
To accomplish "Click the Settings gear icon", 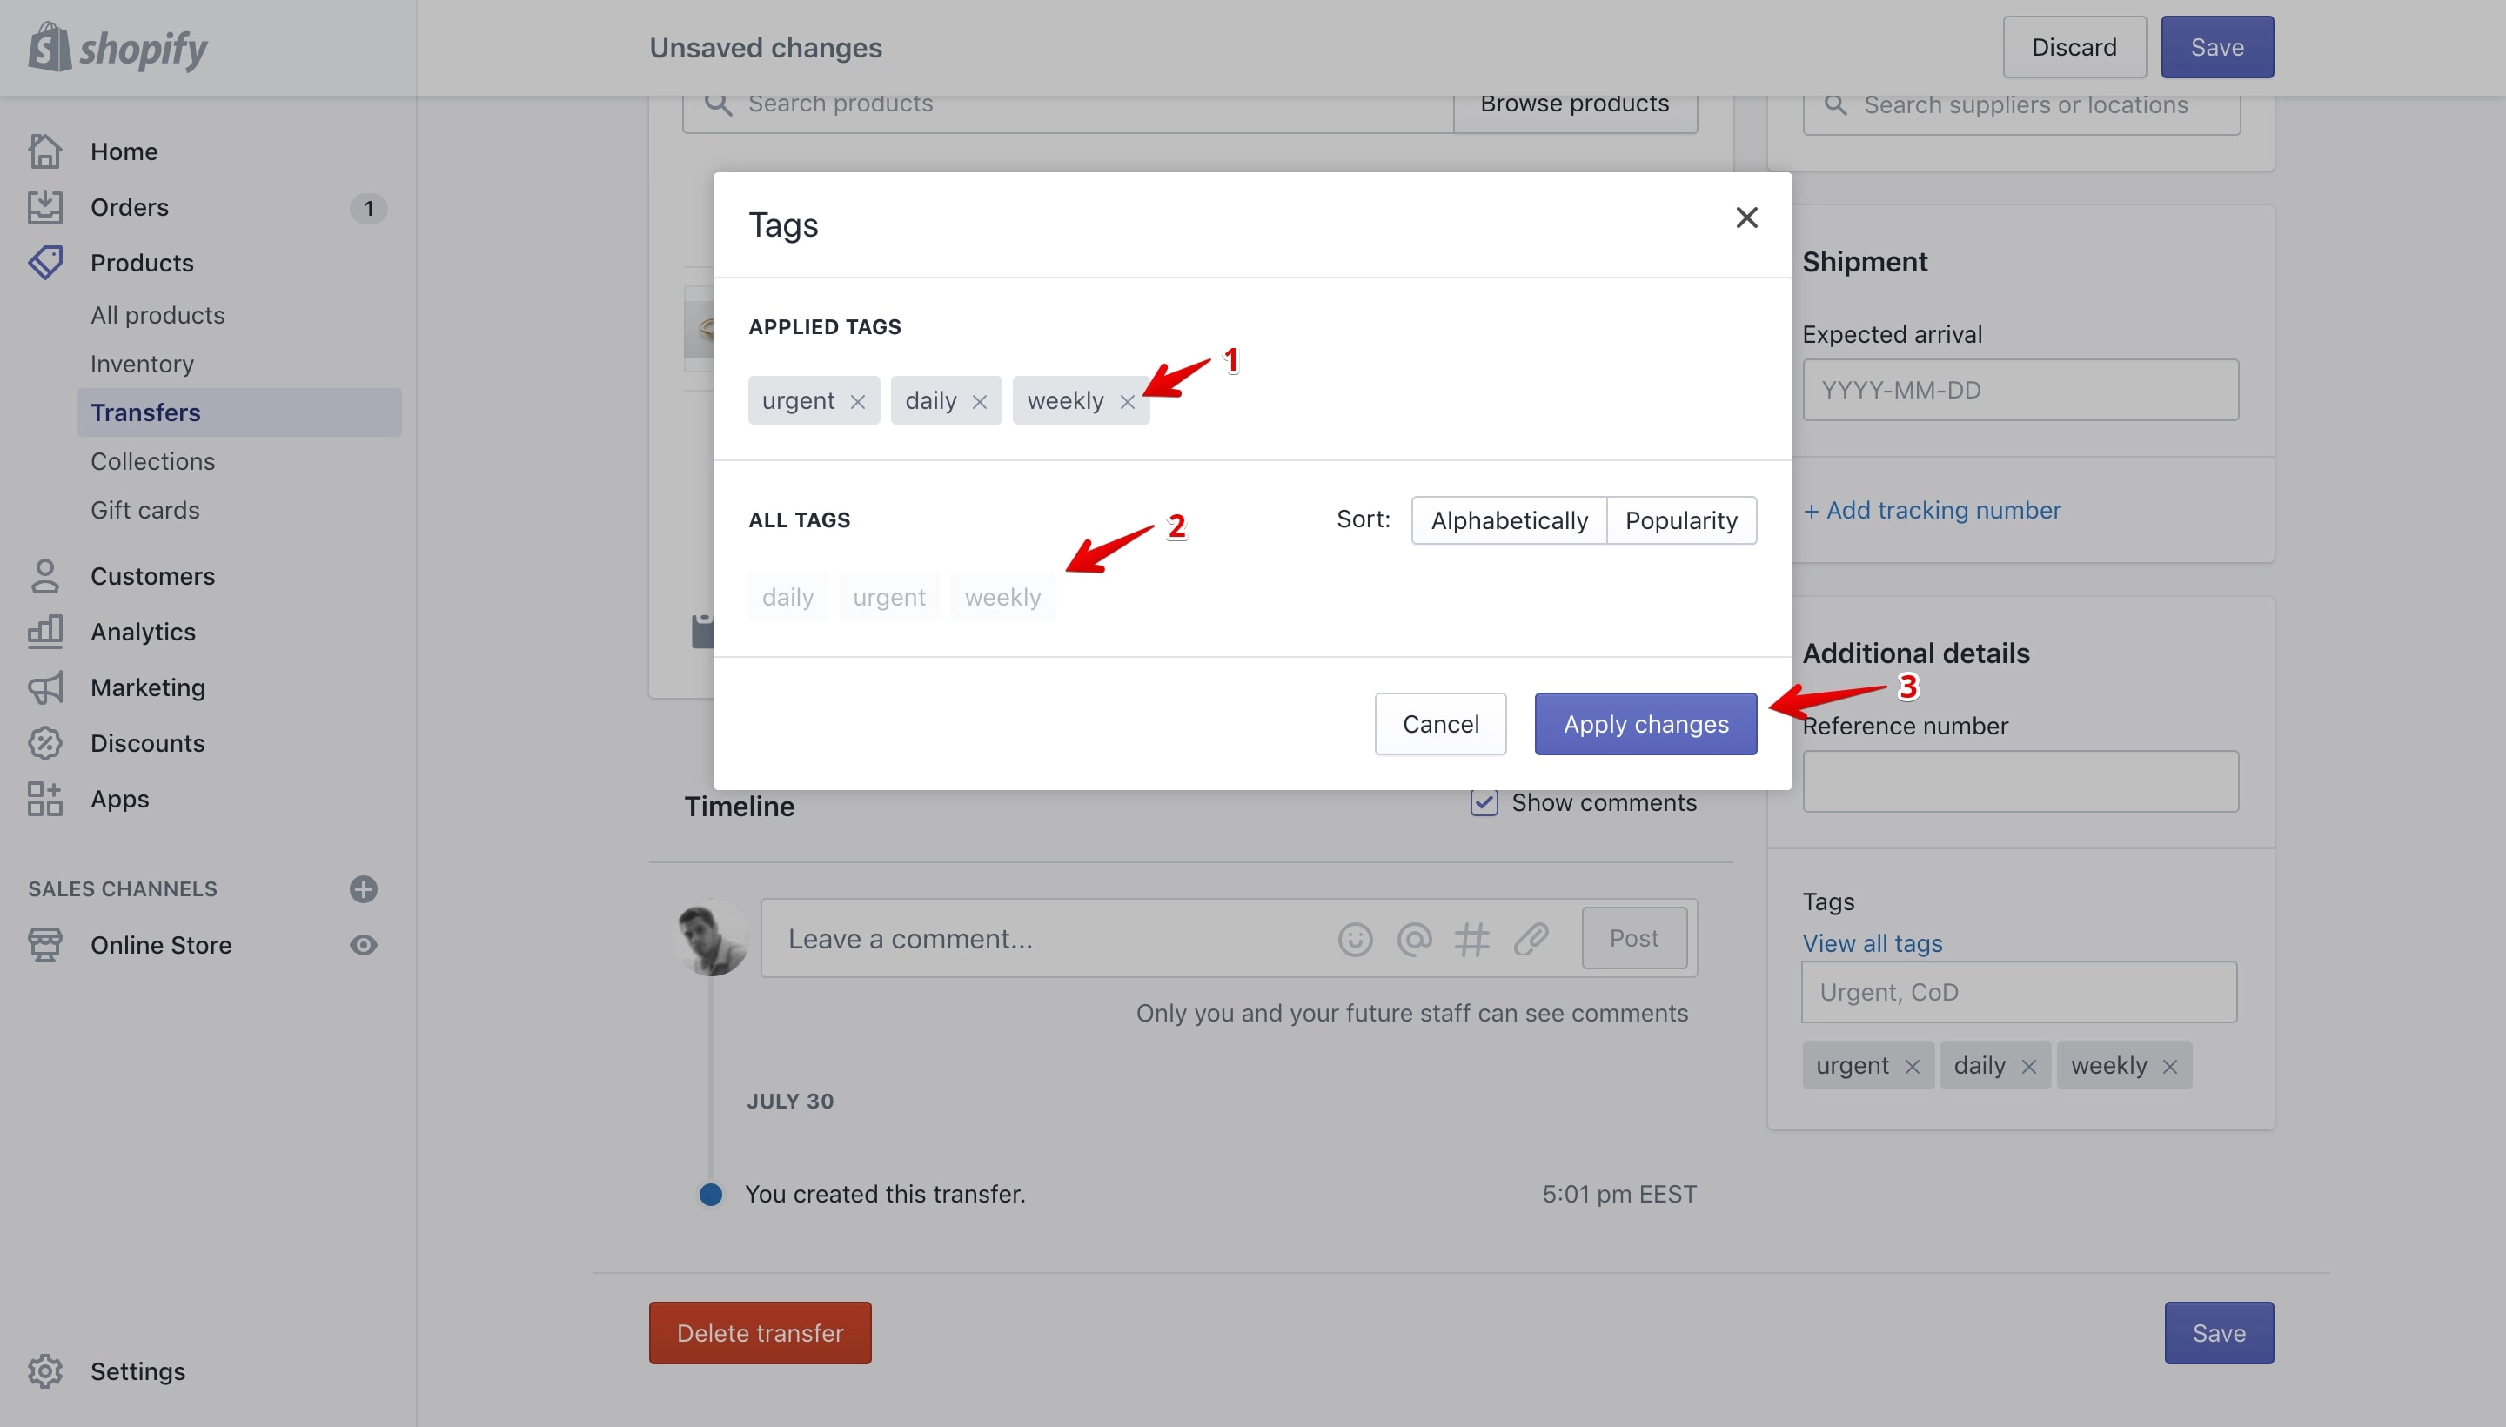I will coord(45,1371).
